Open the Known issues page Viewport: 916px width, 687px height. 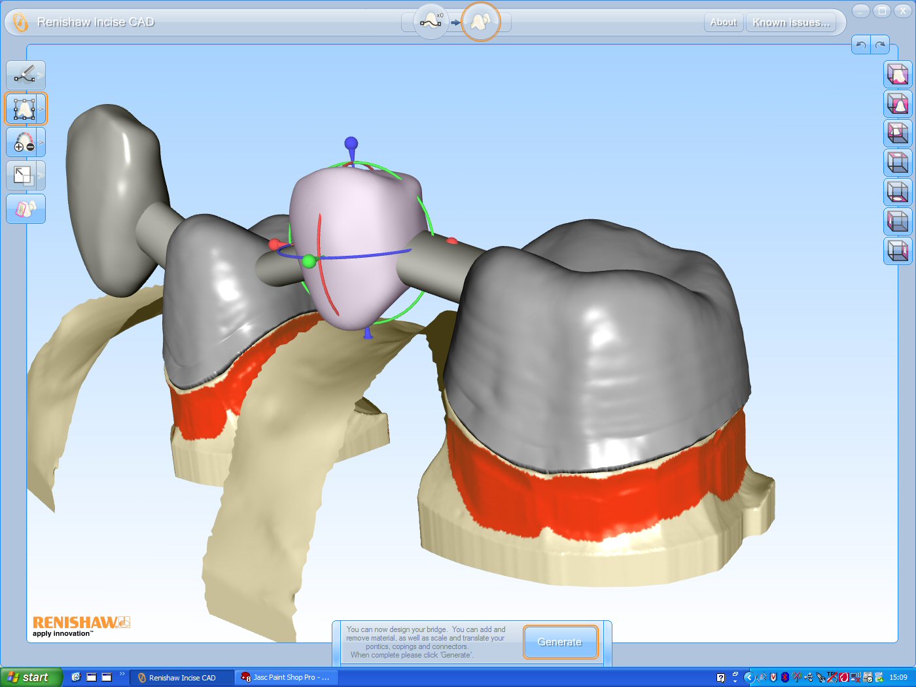[791, 22]
